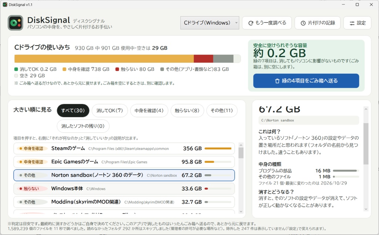Click the clock icon on 片付けの記録
379x235 pixels.
(303, 23)
